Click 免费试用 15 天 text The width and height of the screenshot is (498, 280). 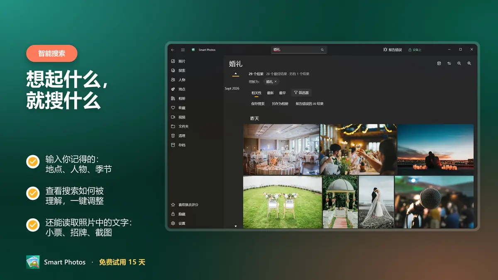coord(122,262)
